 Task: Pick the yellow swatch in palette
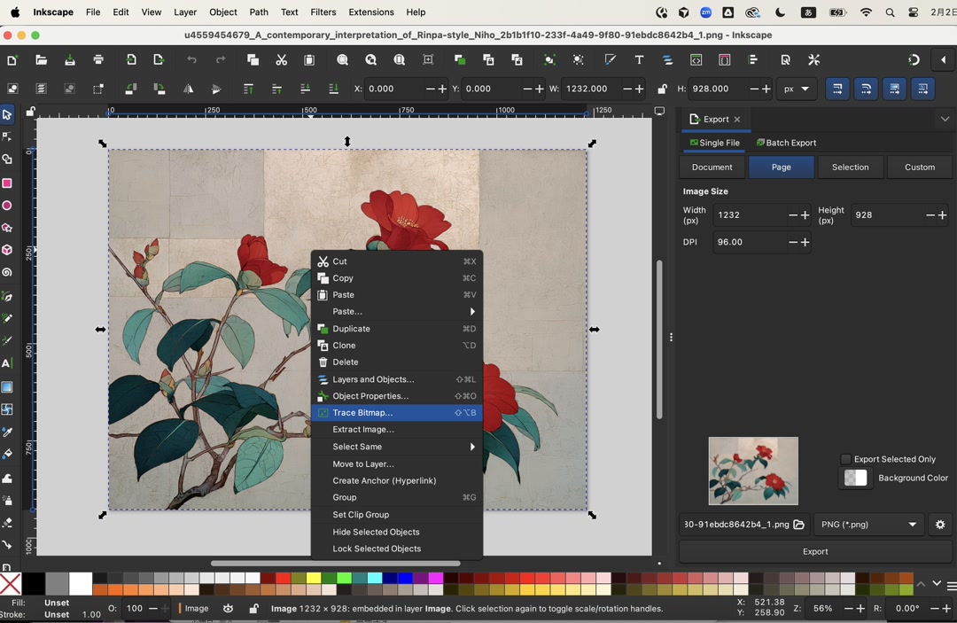point(314,579)
